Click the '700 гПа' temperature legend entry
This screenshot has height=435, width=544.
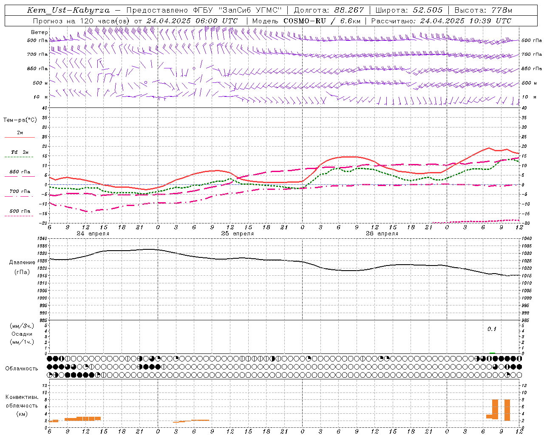coord(20,191)
